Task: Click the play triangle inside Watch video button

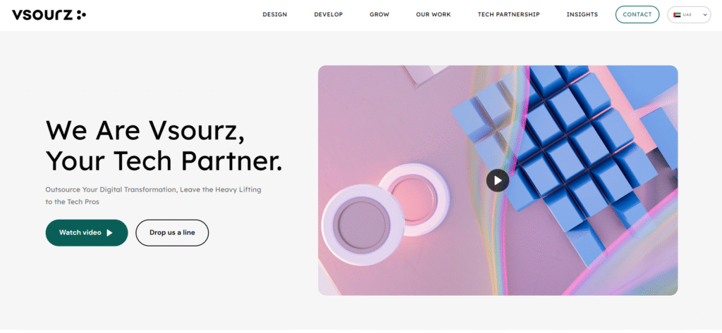Action: click(109, 233)
